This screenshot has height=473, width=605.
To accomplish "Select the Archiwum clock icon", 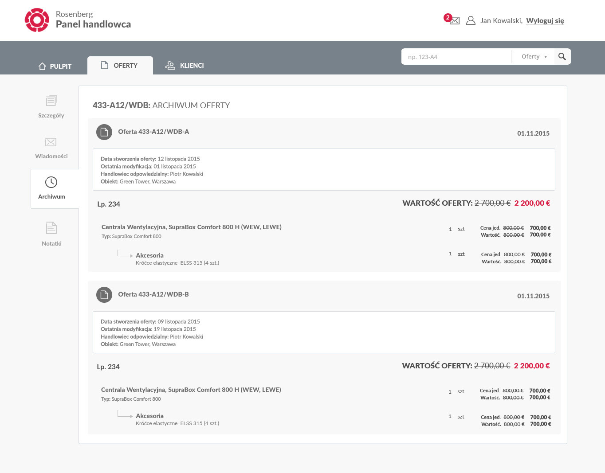I will pos(51,182).
